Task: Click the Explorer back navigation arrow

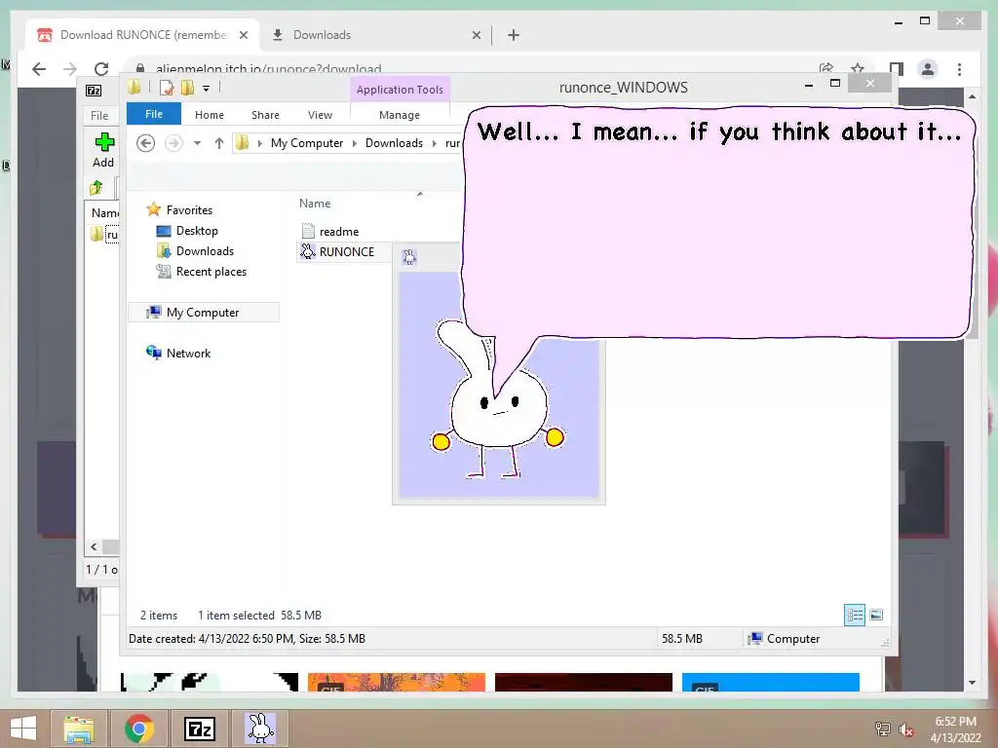Action: coord(146,143)
